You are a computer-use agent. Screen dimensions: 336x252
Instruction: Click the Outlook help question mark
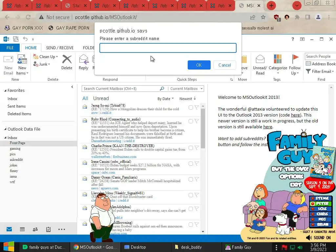click(x=293, y=39)
